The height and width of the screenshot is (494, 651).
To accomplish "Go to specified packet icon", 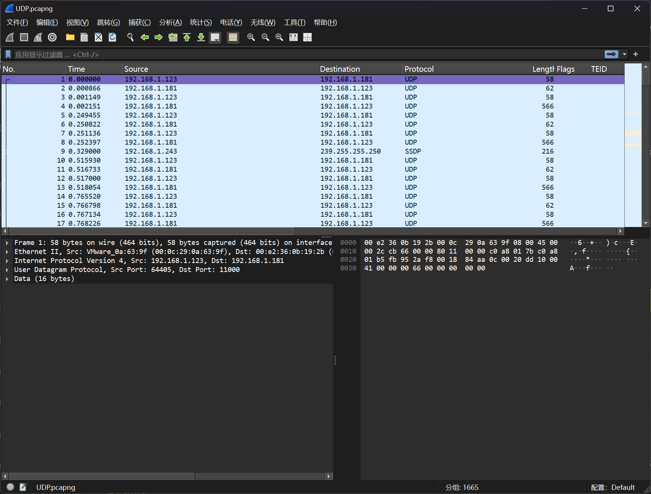I will (173, 37).
